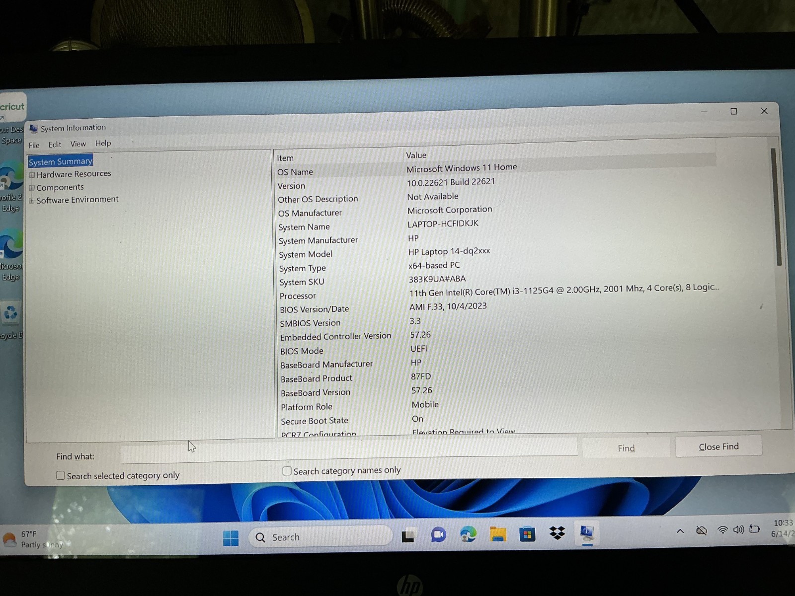
Task: Click the battery tray icon
Action: pyautogui.click(x=755, y=529)
